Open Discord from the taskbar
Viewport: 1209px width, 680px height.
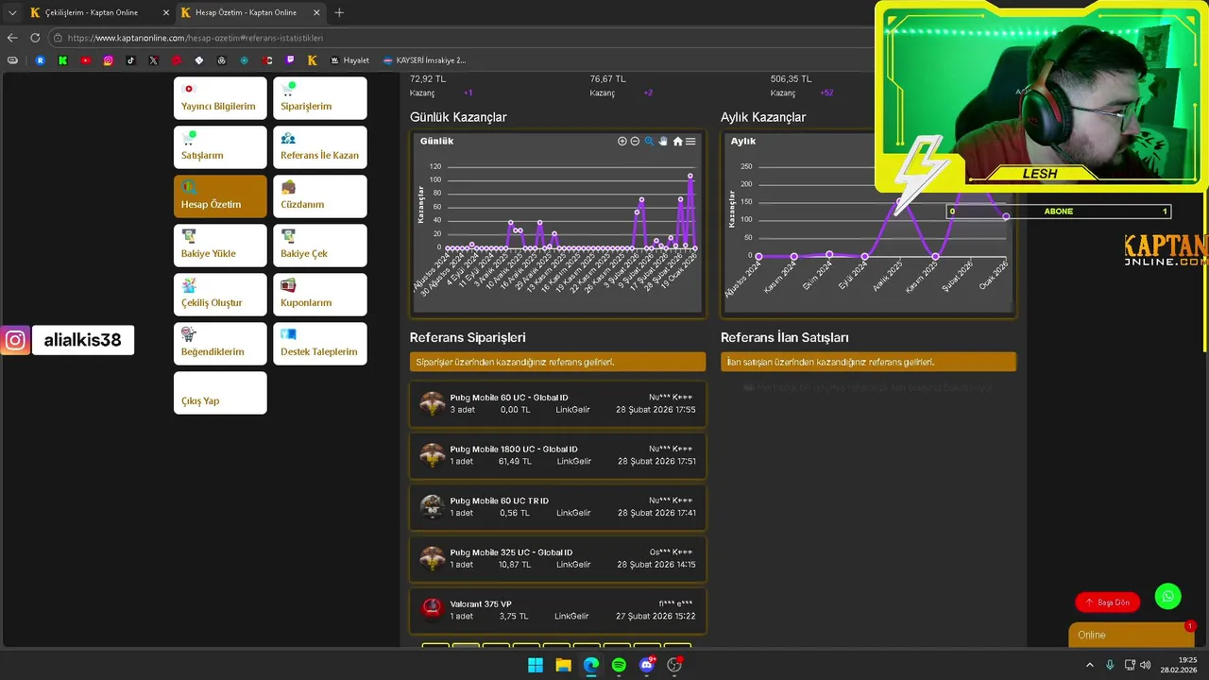click(647, 665)
